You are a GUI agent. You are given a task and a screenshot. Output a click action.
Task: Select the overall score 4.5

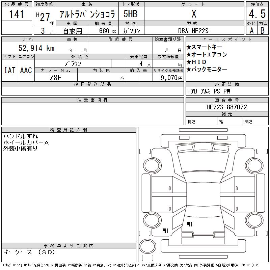tap(257, 14)
